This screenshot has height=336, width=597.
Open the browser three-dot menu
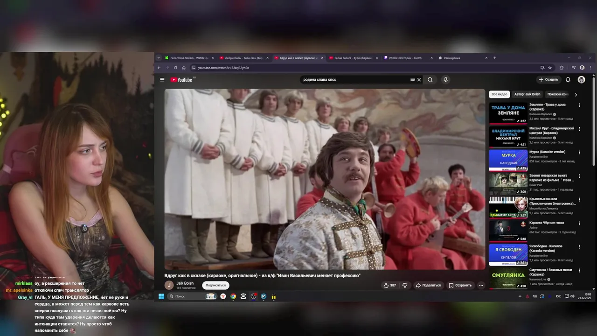click(x=590, y=68)
